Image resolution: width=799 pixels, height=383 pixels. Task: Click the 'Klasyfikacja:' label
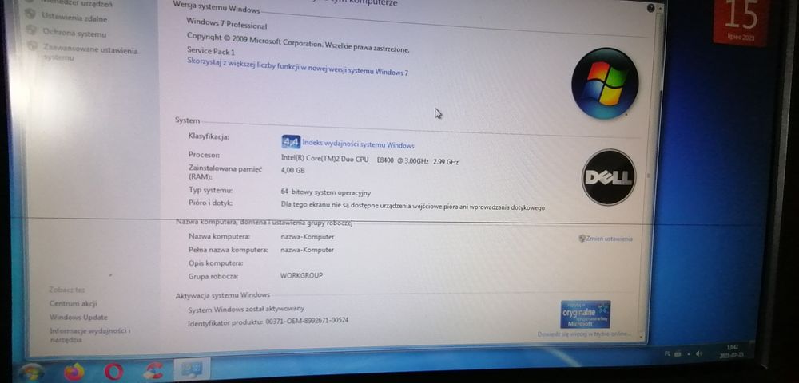209,136
